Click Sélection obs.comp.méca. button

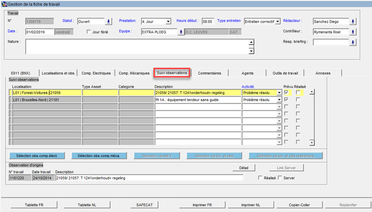(99, 156)
